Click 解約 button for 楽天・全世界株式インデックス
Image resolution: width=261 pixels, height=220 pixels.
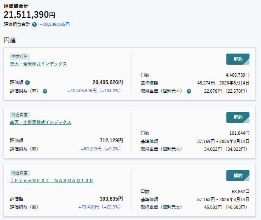click(237, 117)
